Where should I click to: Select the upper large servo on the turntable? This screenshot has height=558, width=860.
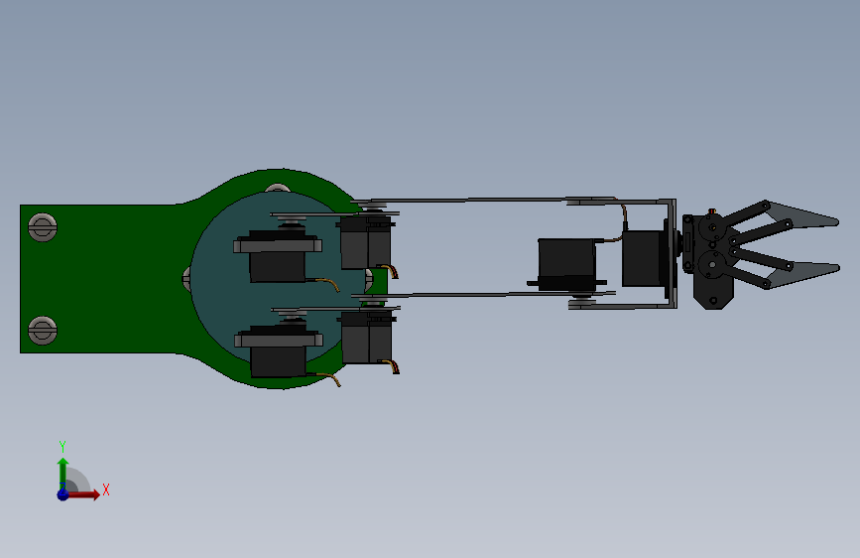coord(278,257)
